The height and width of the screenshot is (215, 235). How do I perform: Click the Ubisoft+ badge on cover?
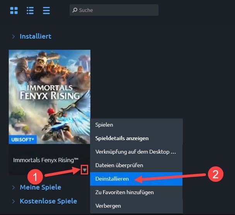click(23, 140)
